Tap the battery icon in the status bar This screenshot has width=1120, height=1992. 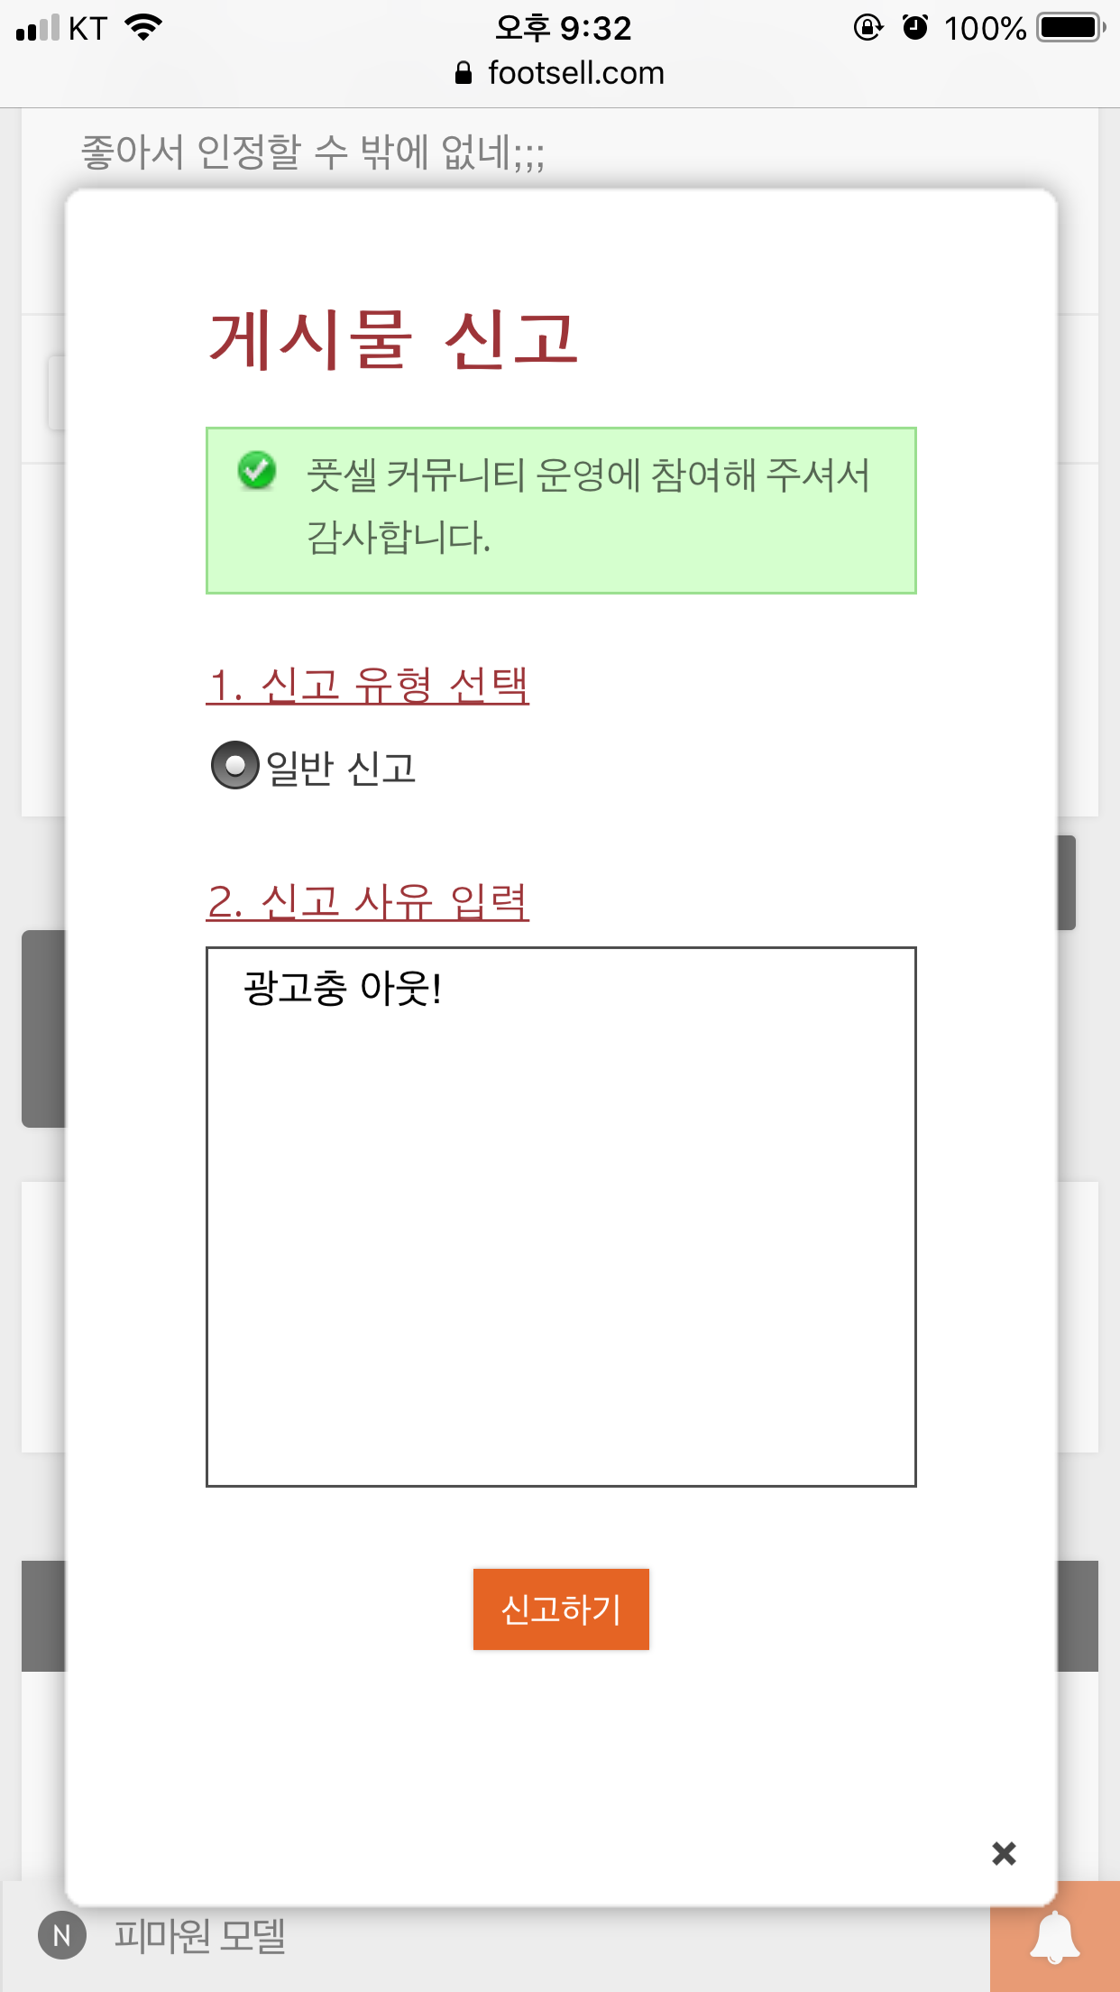pyautogui.click(x=1071, y=28)
